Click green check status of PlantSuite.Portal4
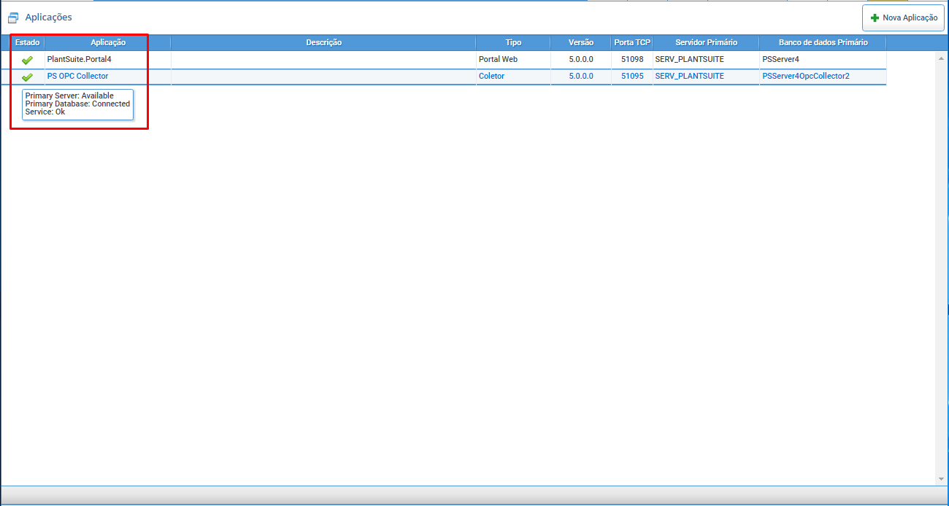The height and width of the screenshot is (506, 949). (x=27, y=60)
